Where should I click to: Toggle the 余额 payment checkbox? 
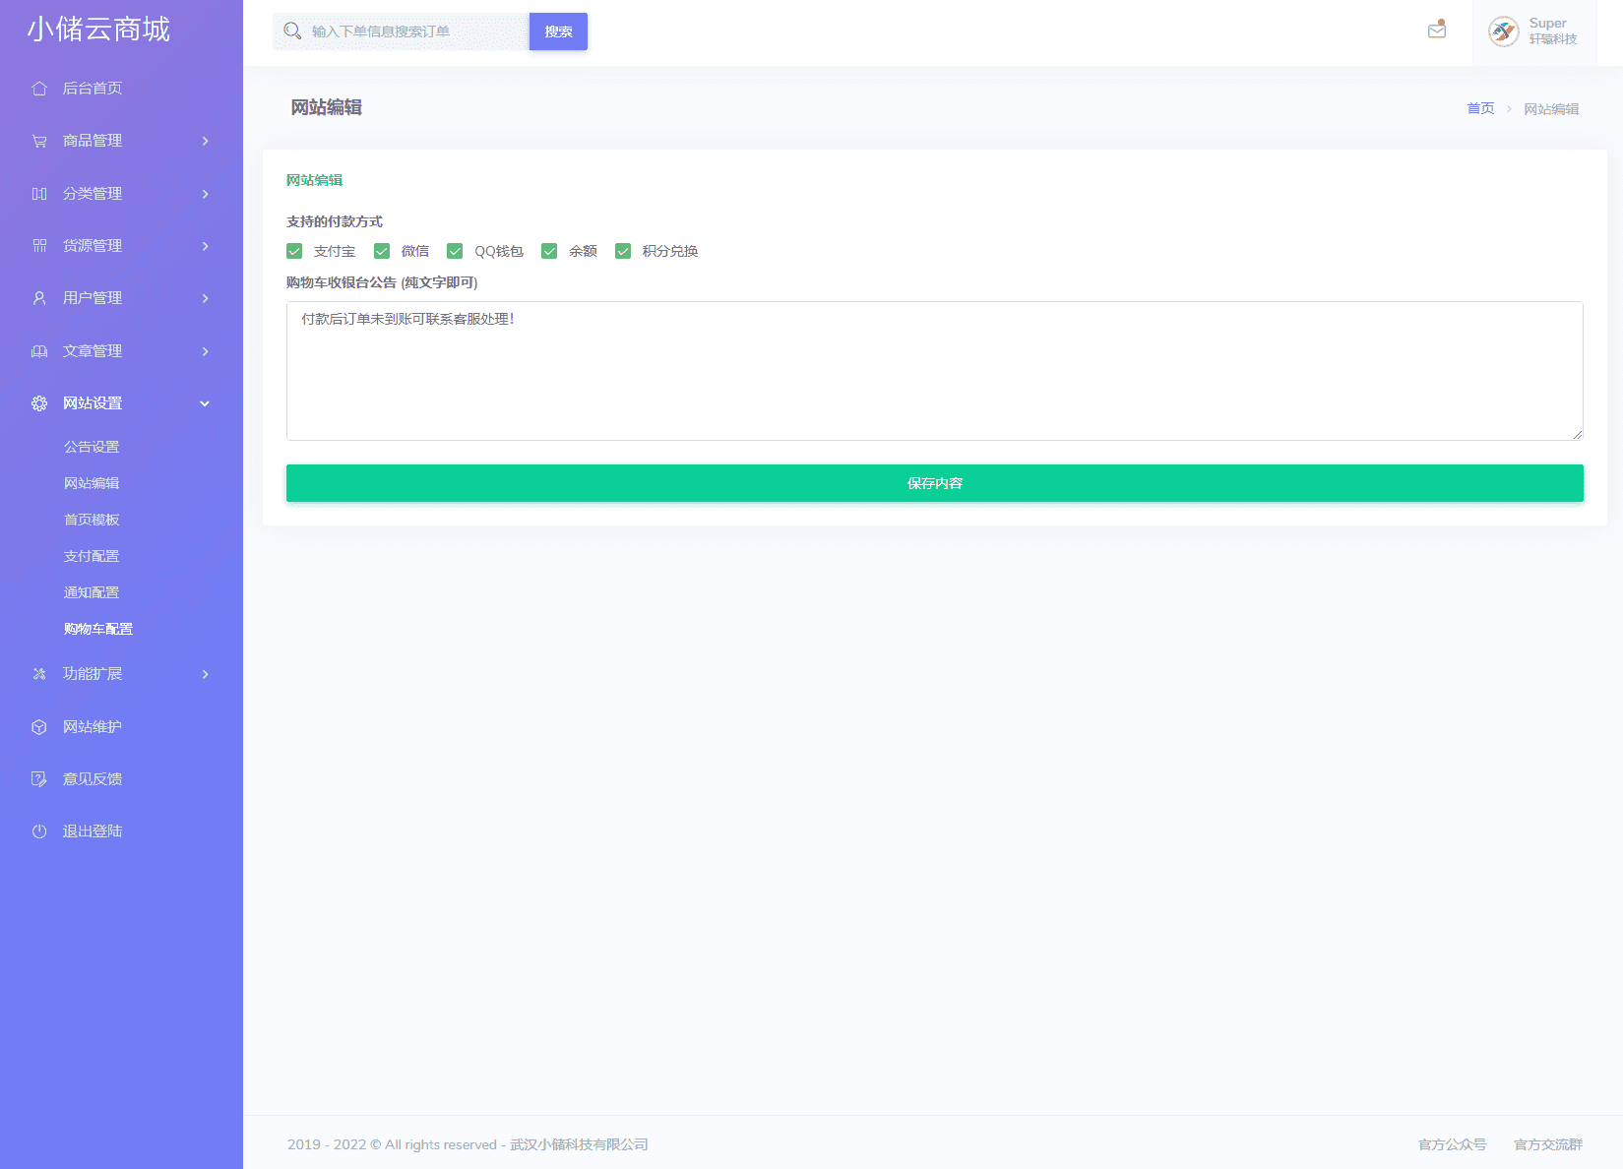click(549, 251)
